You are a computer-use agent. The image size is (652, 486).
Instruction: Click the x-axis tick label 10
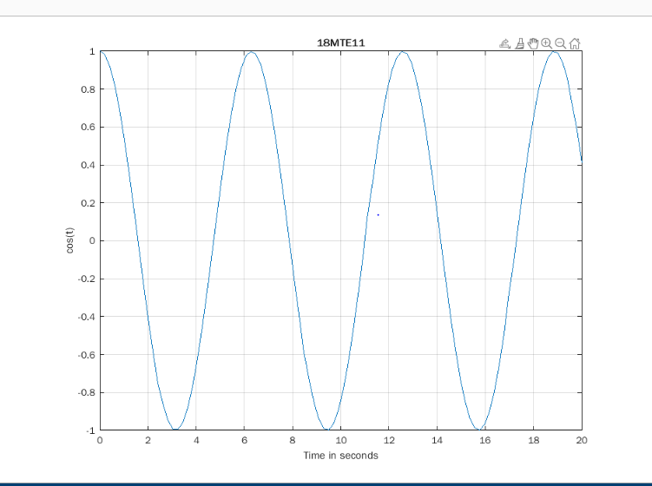pos(341,440)
